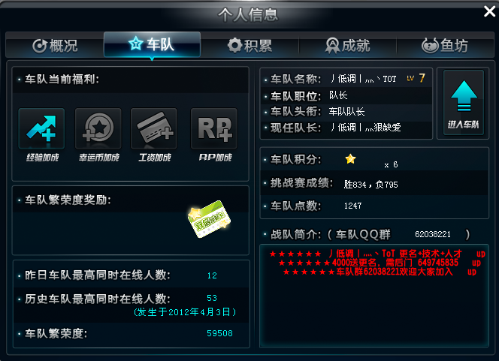Click the team QQ group number 62038221
This screenshot has height=361, width=499.
[x=433, y=234]
